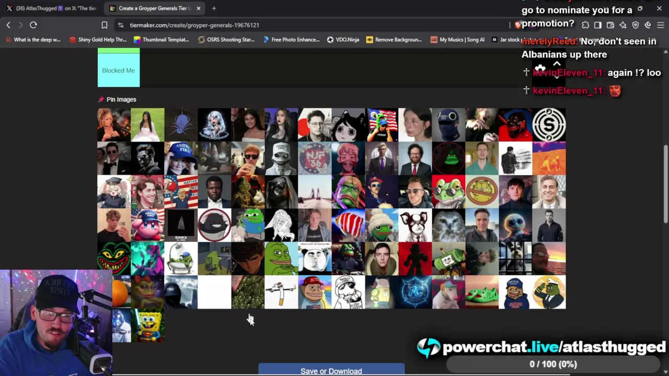Viewport: 669px width, 376px height.
Task: Select the black BIANCA cover image
Action: click(181, 225)
